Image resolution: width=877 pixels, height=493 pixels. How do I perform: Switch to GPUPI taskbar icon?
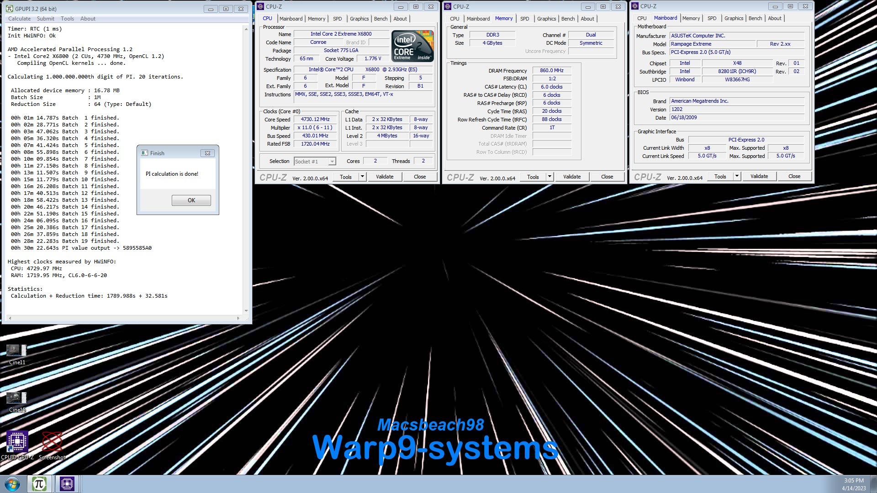pyautogui.click(x=39, y=484)
